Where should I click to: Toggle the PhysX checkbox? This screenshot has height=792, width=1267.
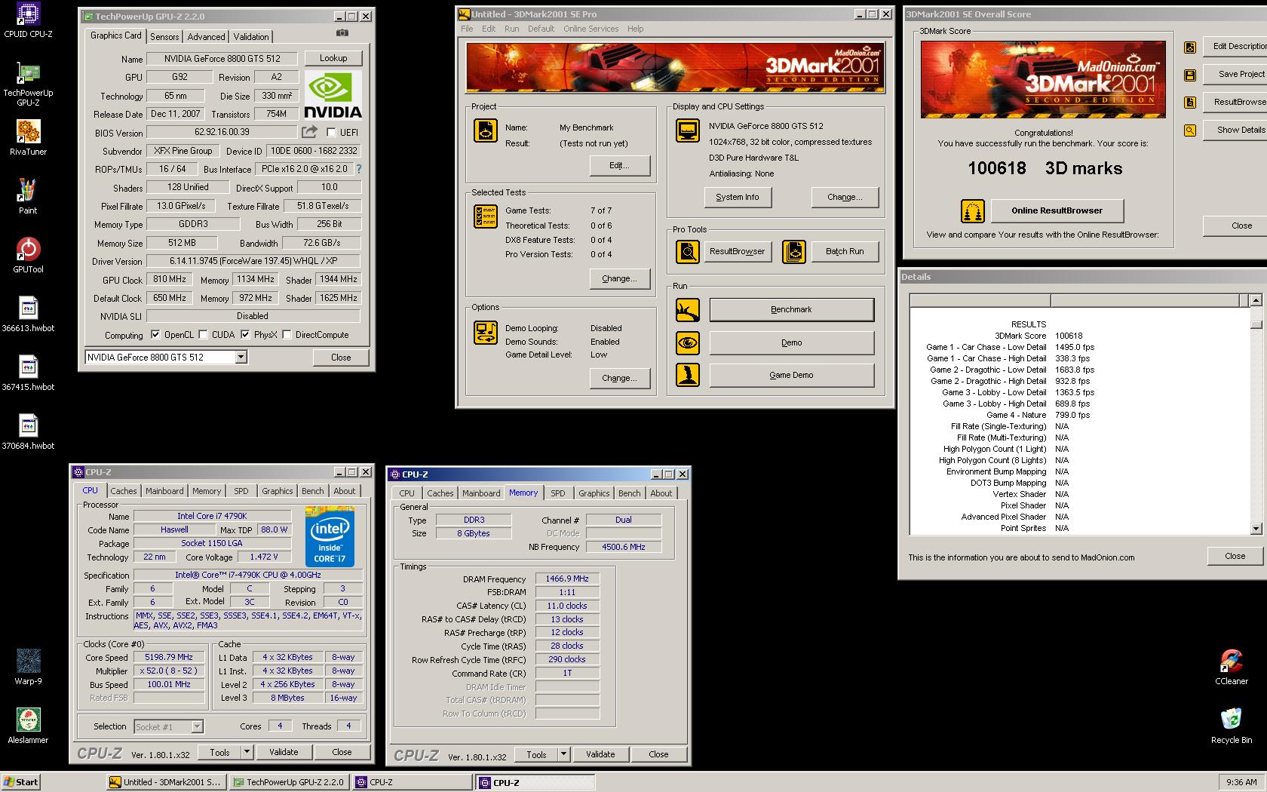(244, 334)
